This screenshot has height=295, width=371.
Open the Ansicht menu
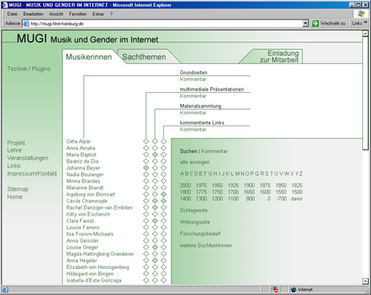pyautogui.click(x=56, y=14)
